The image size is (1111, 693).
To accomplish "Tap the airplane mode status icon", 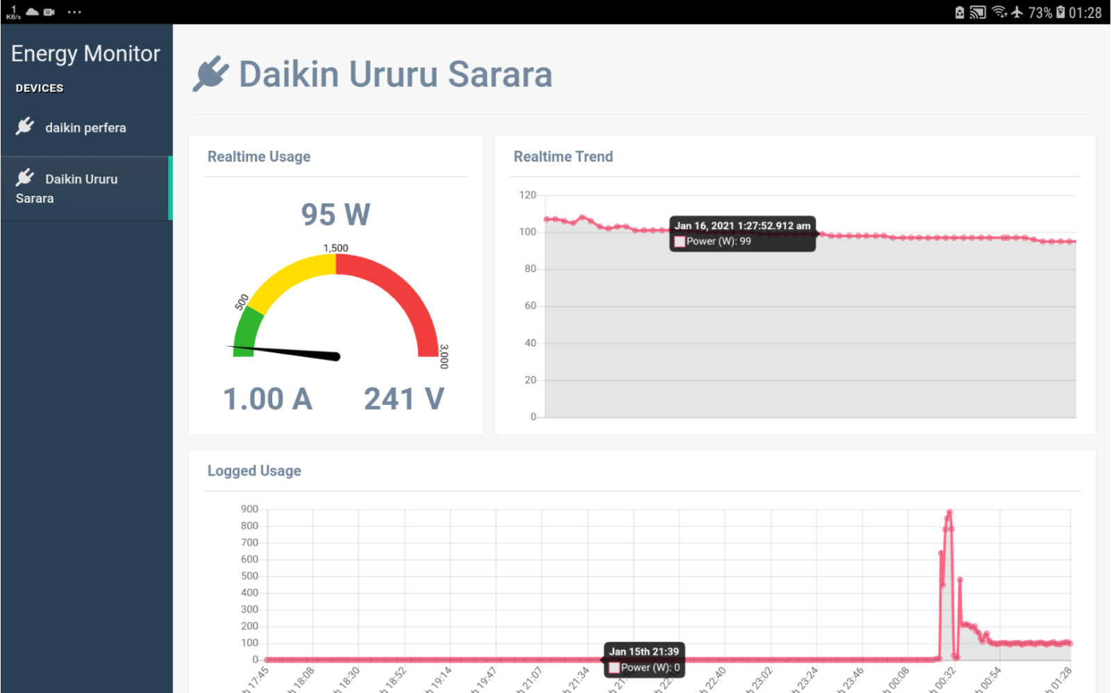I will (x=1017, y=12).
